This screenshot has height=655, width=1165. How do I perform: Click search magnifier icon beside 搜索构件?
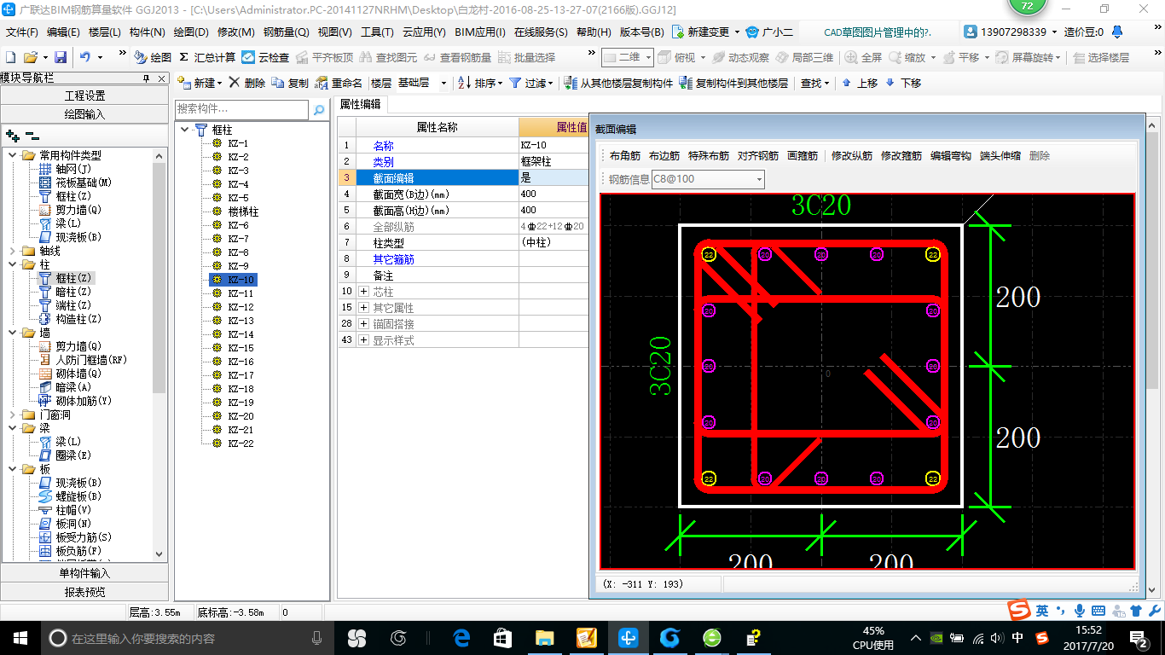point(319,110)
